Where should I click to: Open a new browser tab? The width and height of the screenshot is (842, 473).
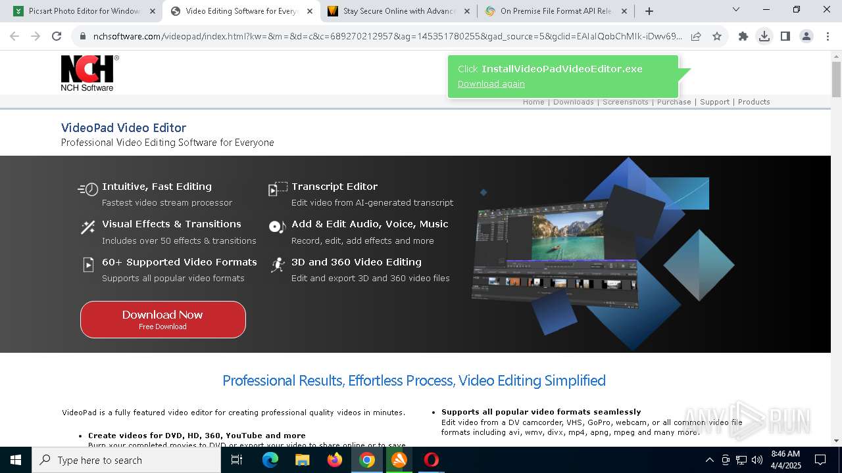(x=649, y=11)
